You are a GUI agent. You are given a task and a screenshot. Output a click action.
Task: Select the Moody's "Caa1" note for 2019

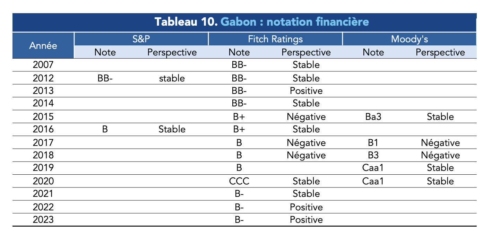[373, 168]
